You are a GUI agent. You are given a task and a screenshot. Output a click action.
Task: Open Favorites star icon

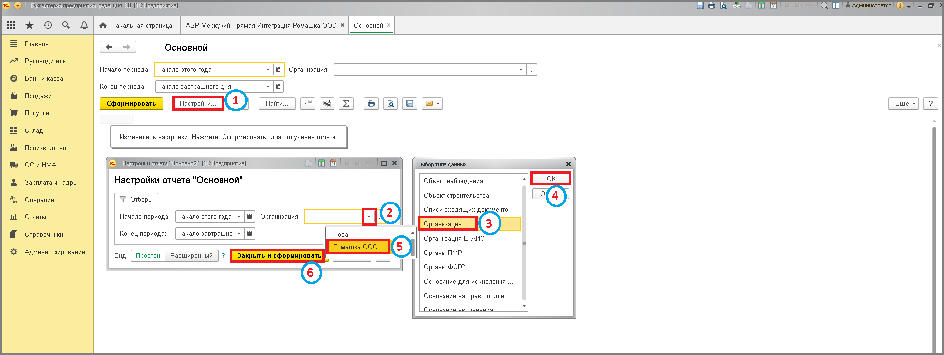tap(29, 25)
